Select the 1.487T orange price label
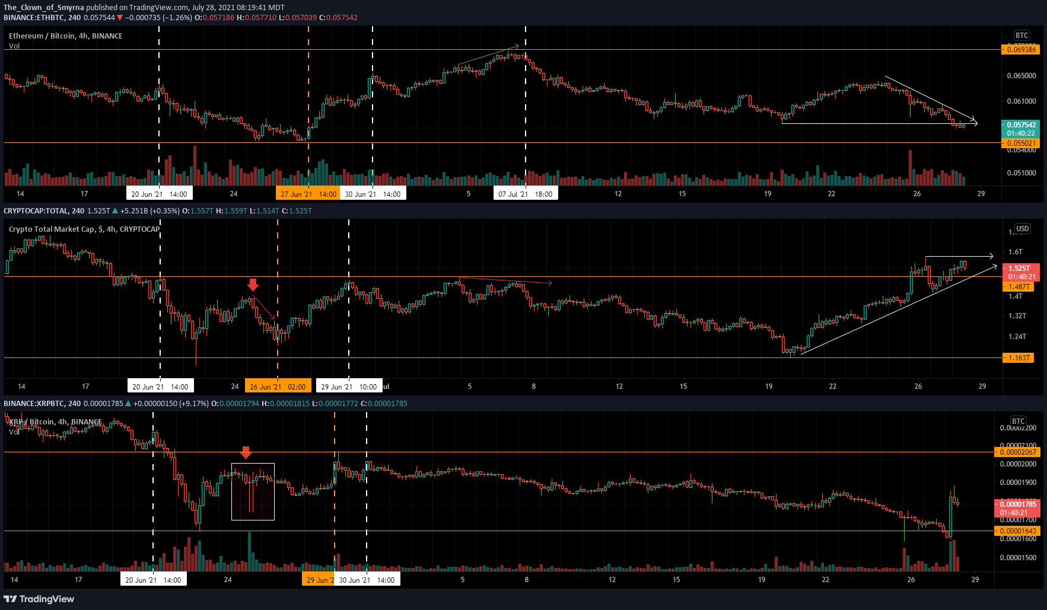The image size is (1047, 610). tap(1018, 287)
